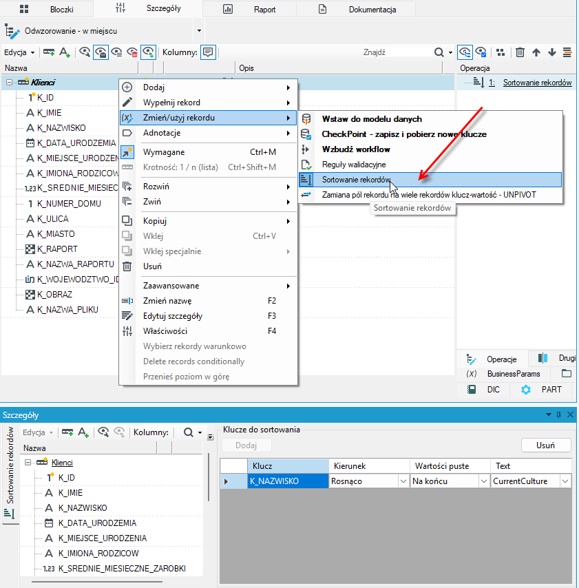The height and width of the screenshot is (588, 579).
Task: Click add-field A+ icon in the top toolbar
Action: (65, 52)
